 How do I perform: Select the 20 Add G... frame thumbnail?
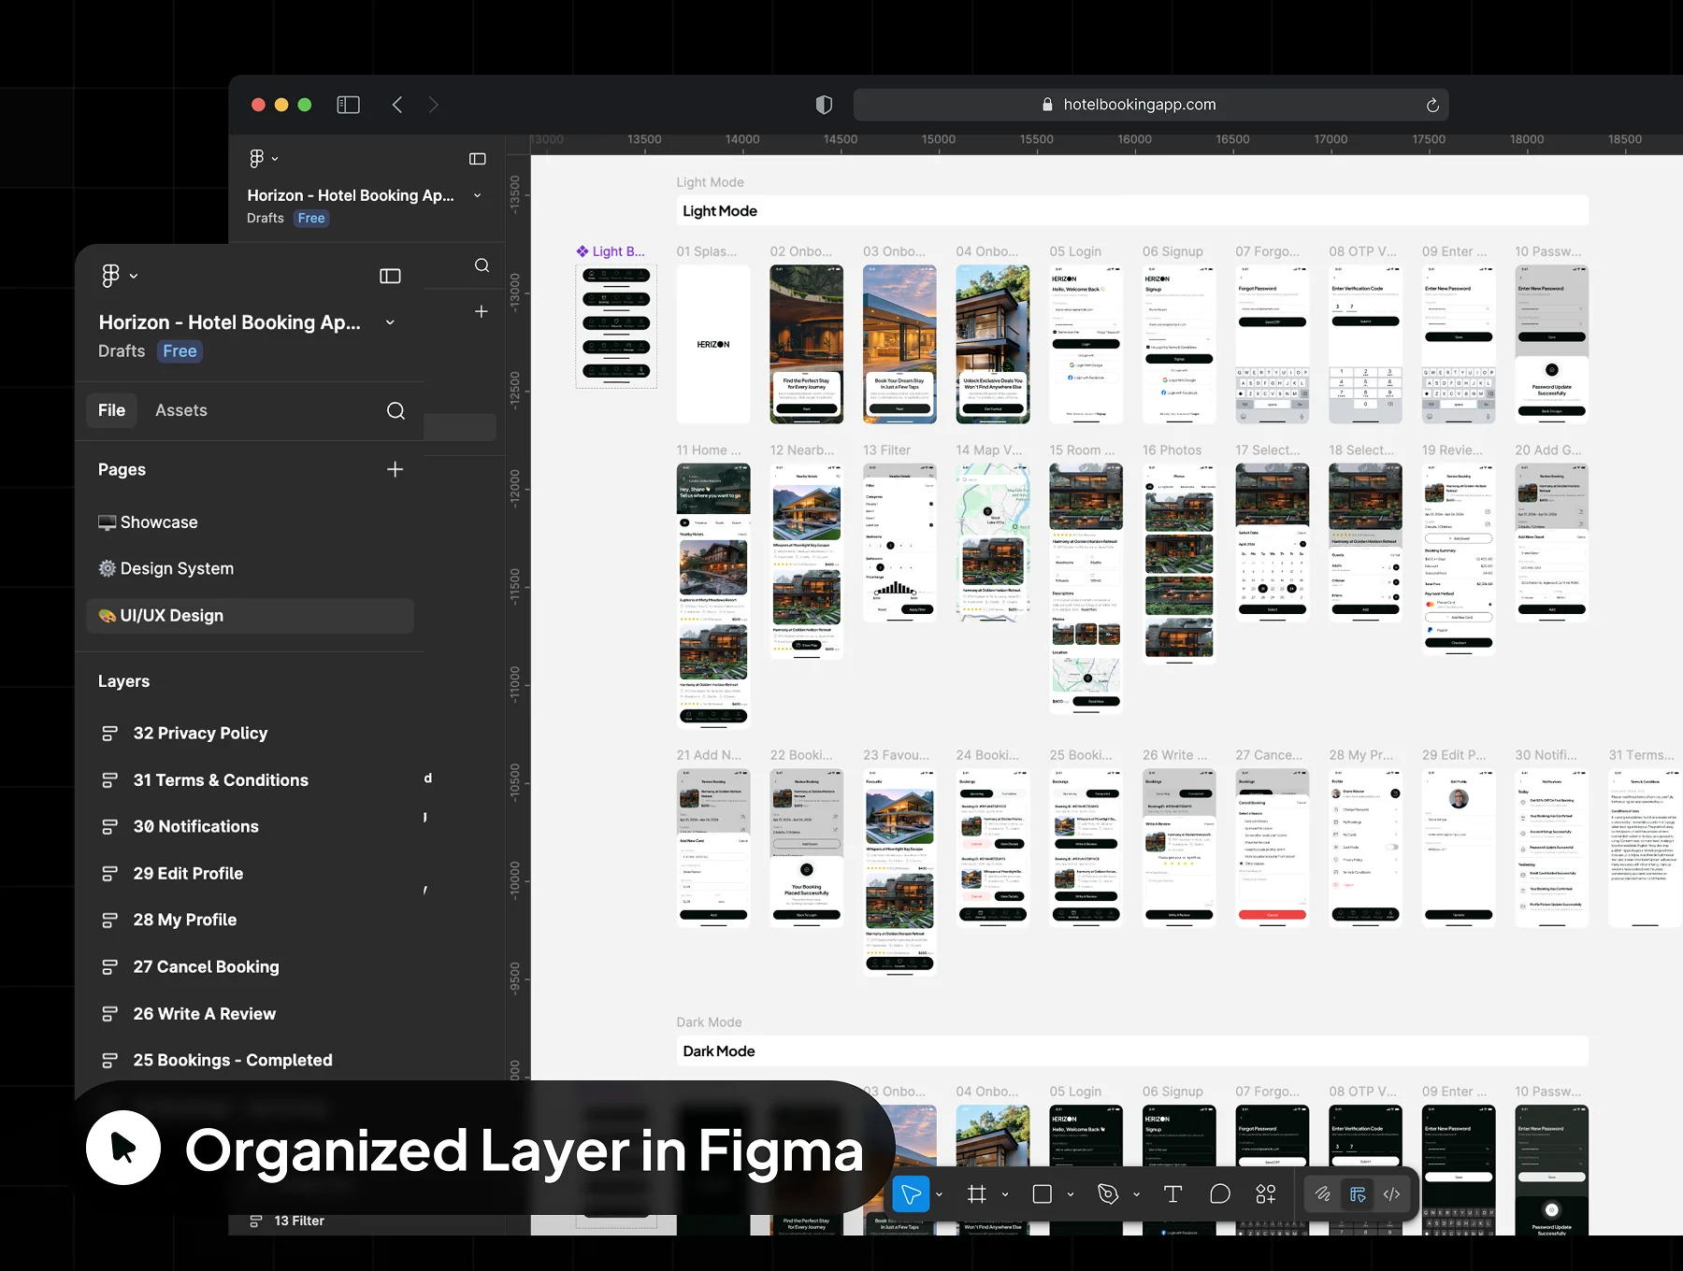[x=1551, y=542]
